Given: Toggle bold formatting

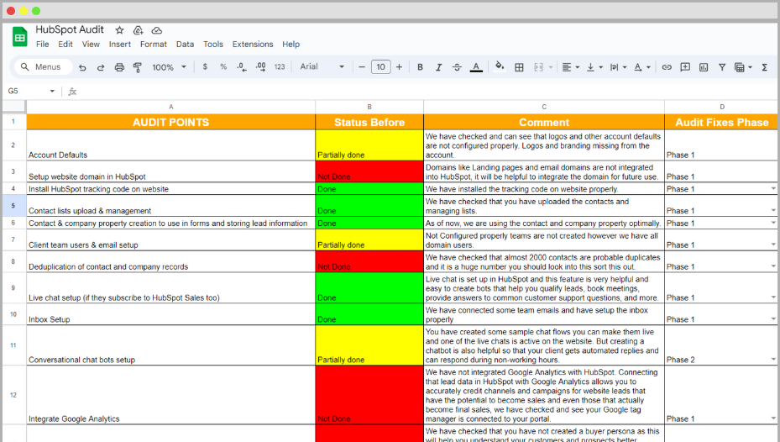Looking at the screenshot, I should 420,66.
